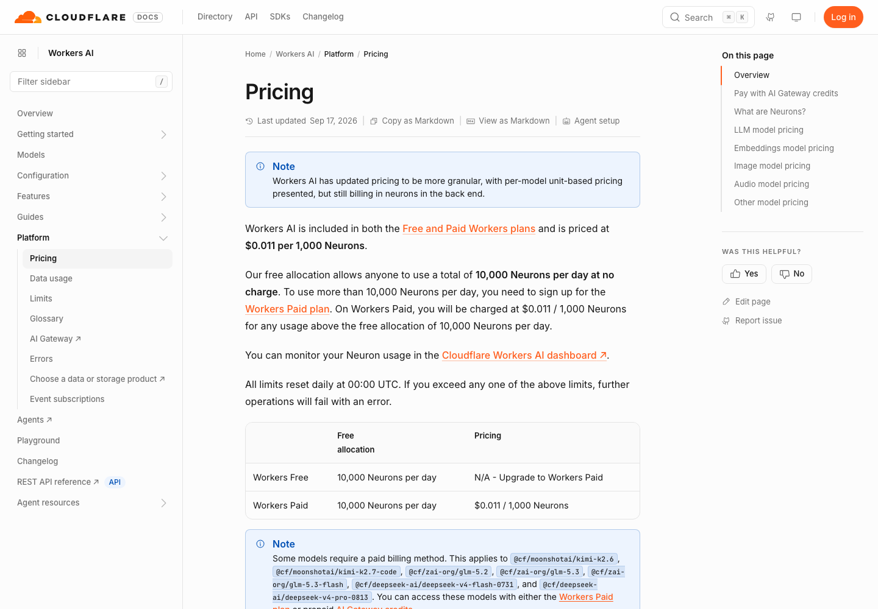
Task: Click the Copy as Markdown icon
Action: [x=374, y=121]
